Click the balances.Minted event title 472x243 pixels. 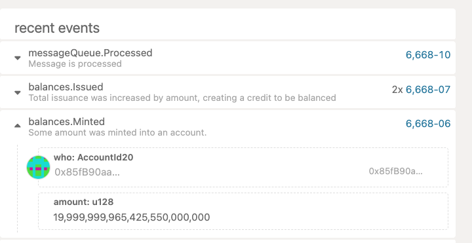[66, 122]
